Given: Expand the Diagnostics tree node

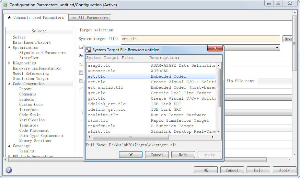Looking at the screenshot, I should [x=9, y=63].
